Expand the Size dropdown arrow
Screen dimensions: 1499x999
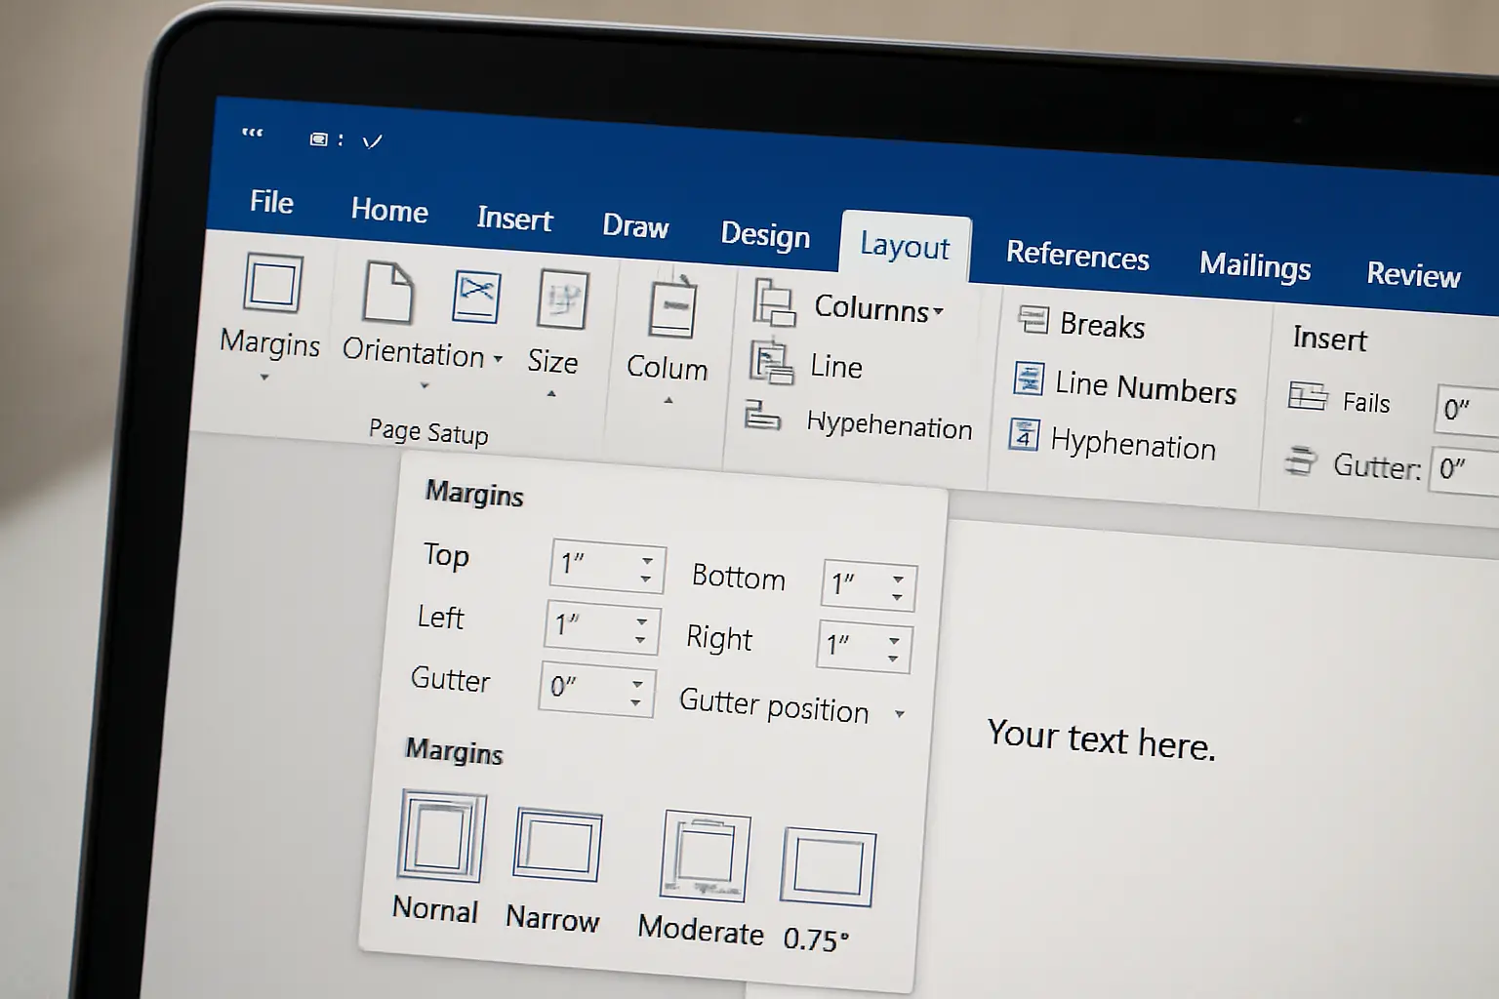[551, 394]
